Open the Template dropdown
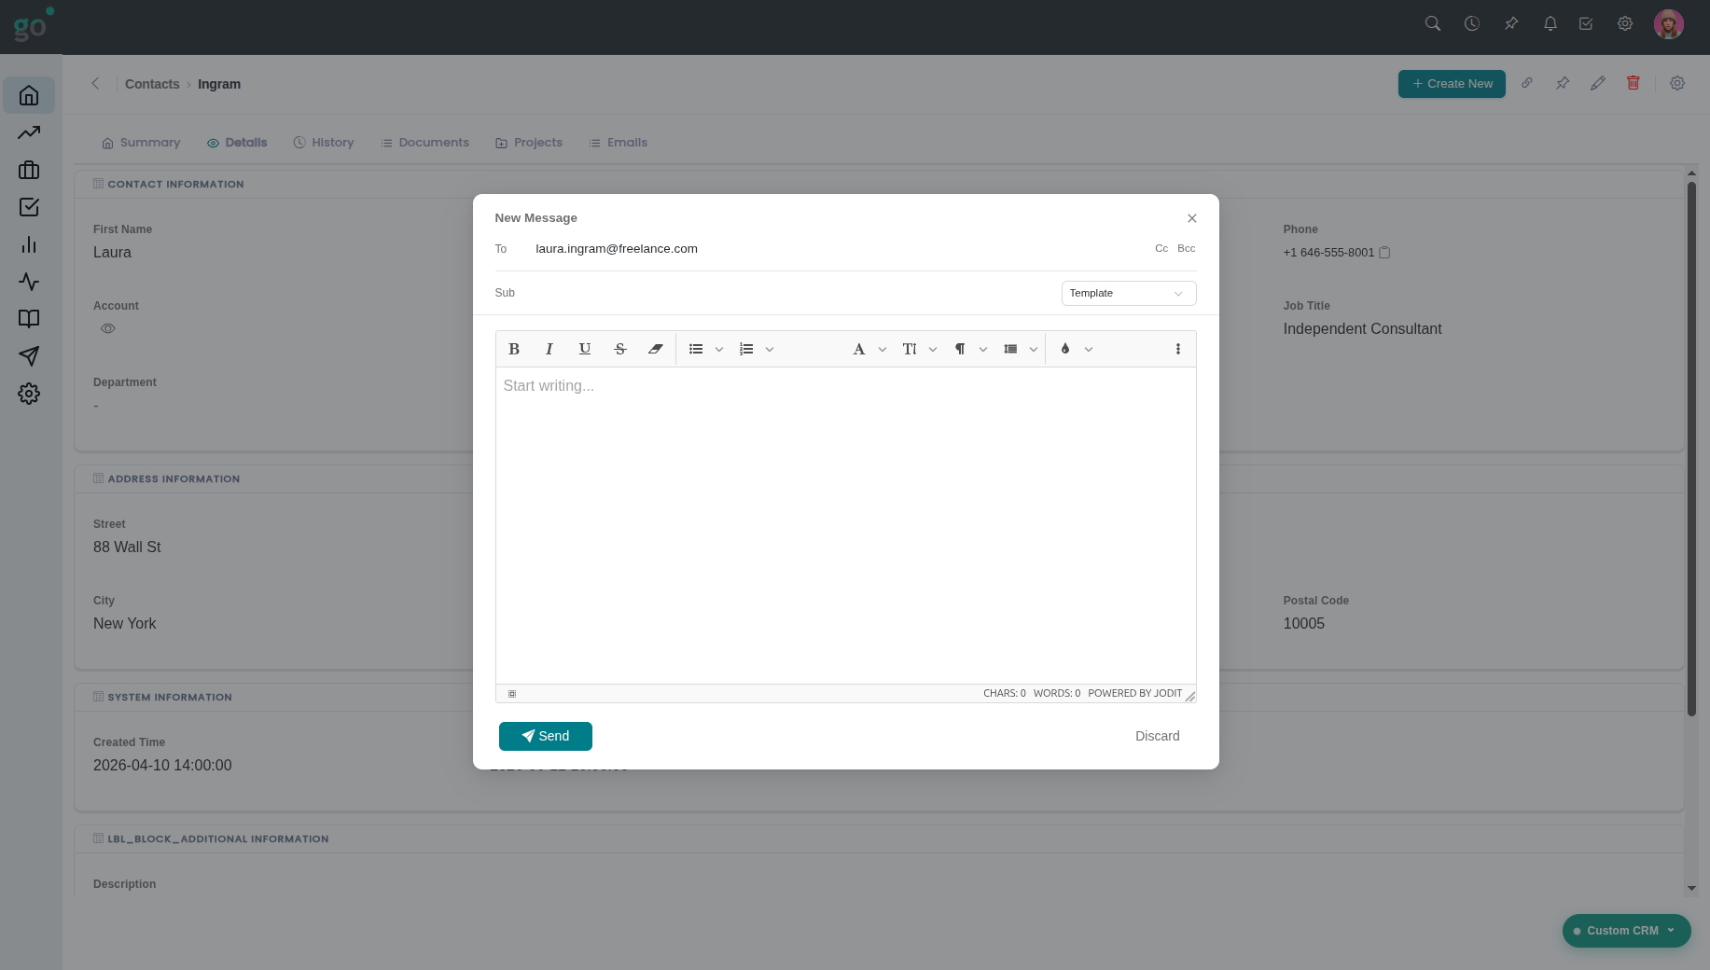Image resolution: width=1710 pixels, height=970 pixels. tap(1129, 293)
